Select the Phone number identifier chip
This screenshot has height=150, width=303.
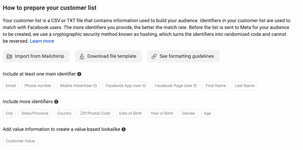tap(38, 86)
